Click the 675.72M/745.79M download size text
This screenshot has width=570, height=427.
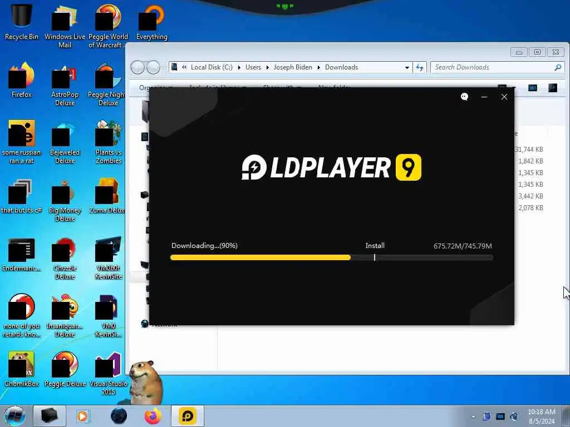point(463,246)
